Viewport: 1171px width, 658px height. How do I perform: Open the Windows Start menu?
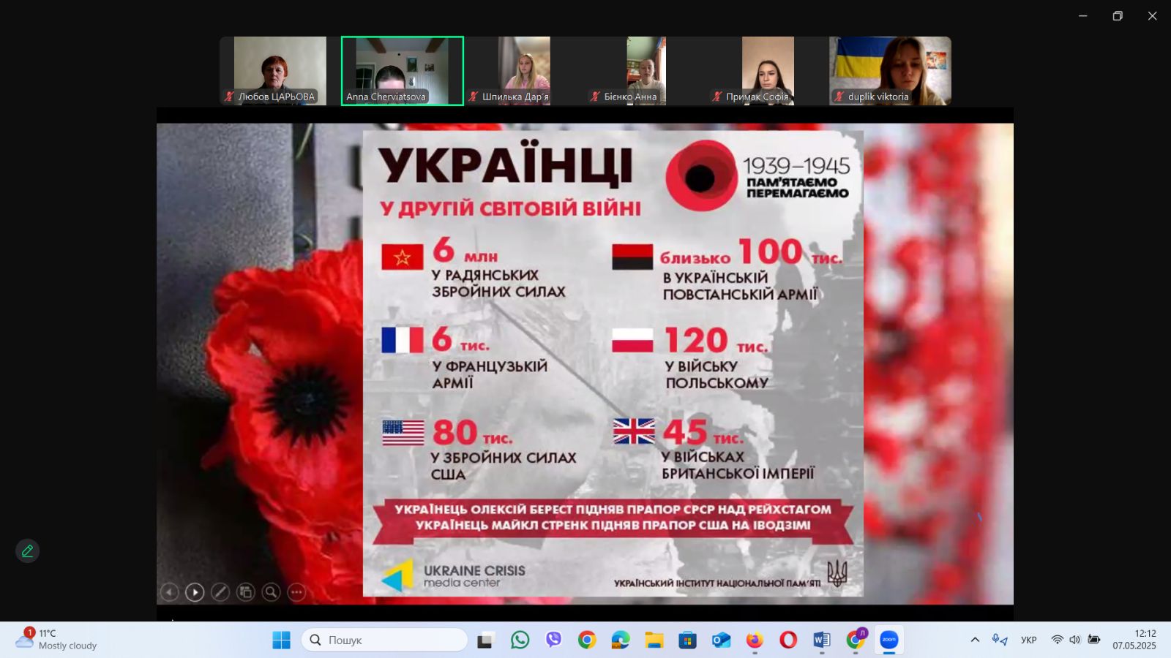(x=281, y=640)
